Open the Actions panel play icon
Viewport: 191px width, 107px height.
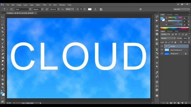coord(157,21)
